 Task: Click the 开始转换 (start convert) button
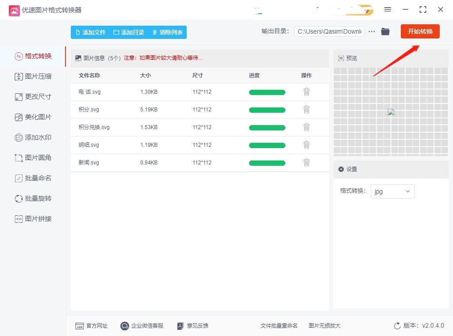[x=420, y=31]
